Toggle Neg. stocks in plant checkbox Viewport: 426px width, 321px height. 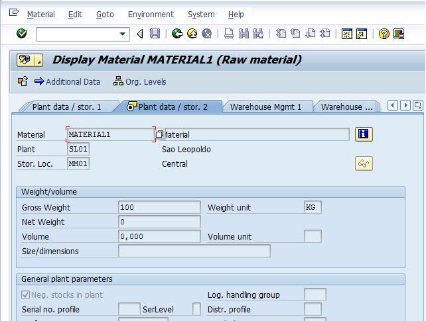click(26, 295)
